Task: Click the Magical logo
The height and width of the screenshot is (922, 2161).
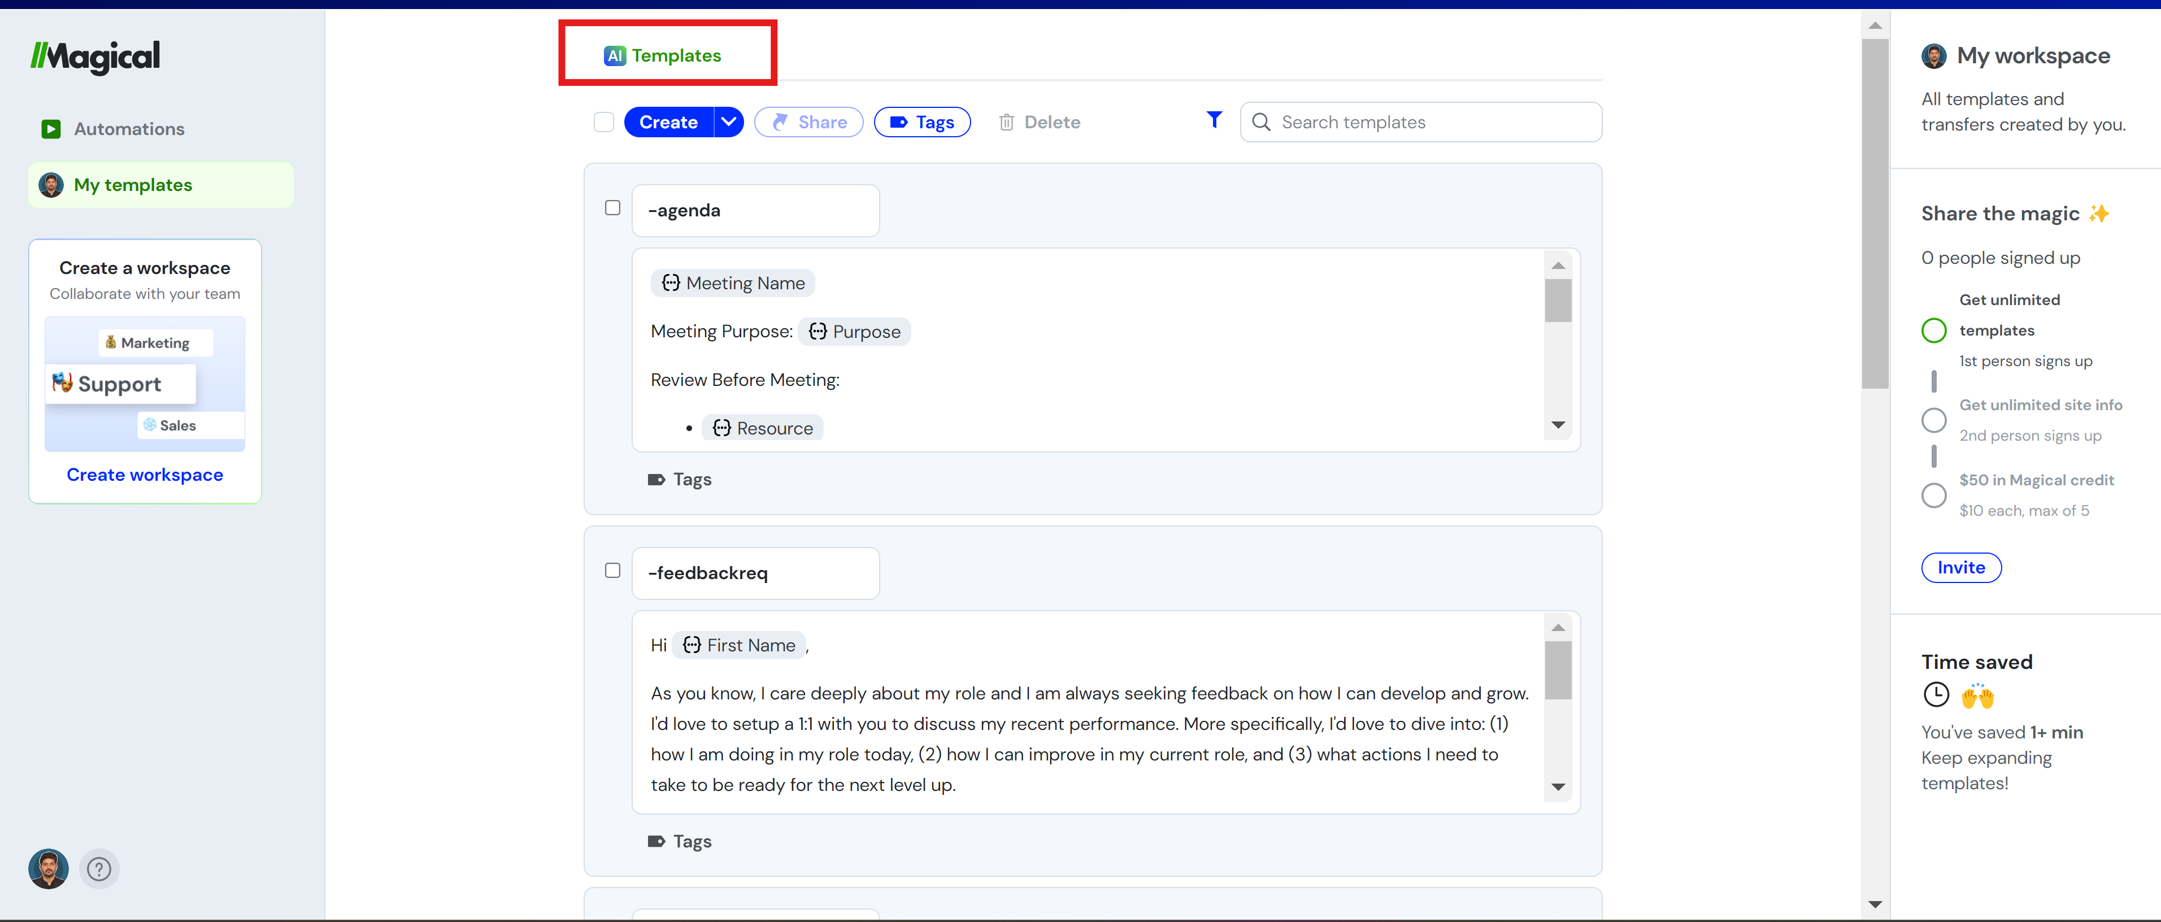Action: coord(95,56)
